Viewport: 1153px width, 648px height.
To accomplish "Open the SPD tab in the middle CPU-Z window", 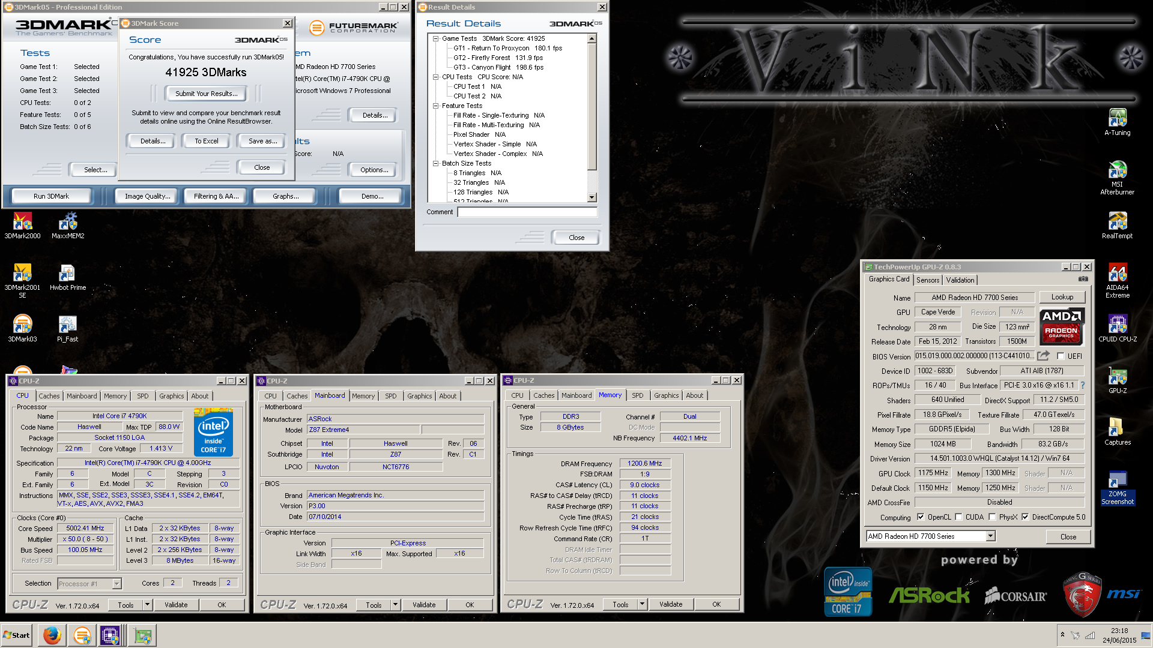I will coord(390,396).
